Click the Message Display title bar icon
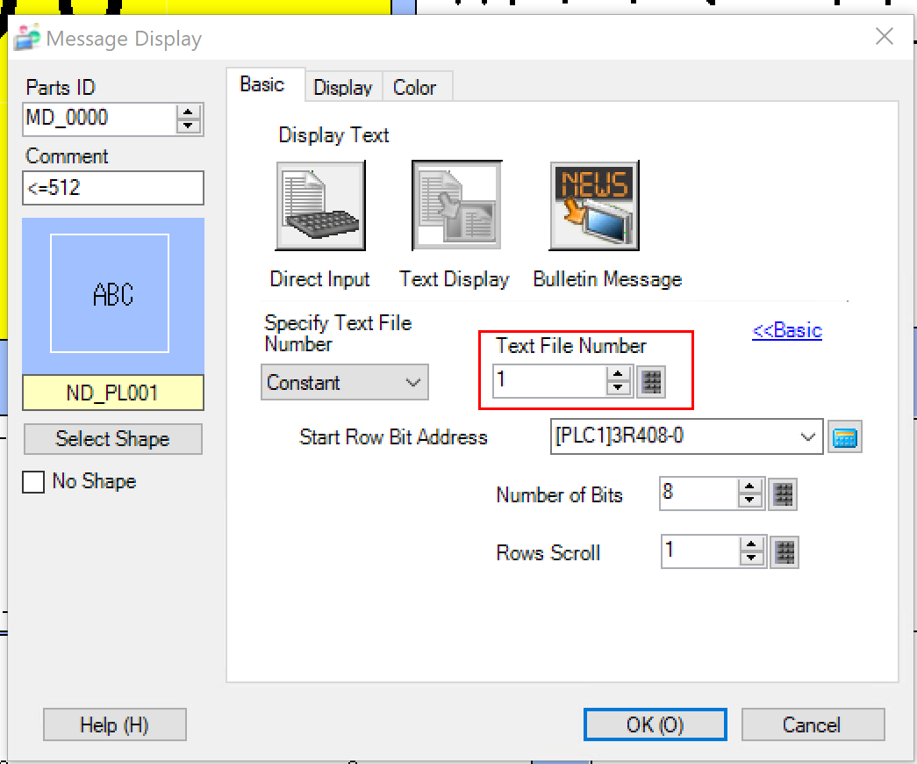This screenshot has width=917, height=764. pyautogui.click(x=27, y=39)
